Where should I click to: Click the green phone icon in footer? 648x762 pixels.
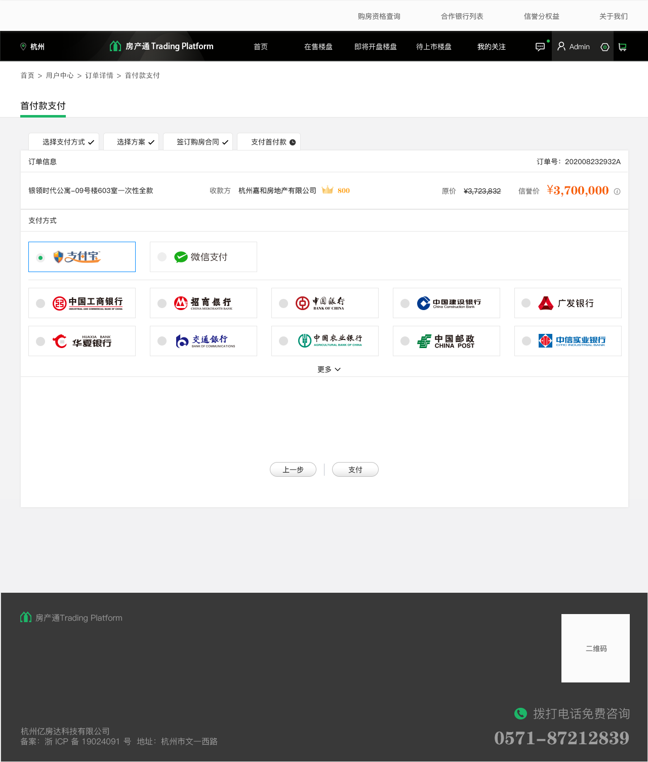(x=520, y=713)
